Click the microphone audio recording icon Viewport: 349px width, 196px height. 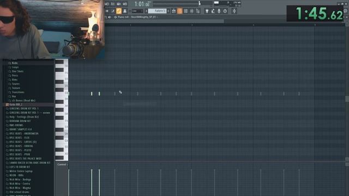tap(219, 11)
